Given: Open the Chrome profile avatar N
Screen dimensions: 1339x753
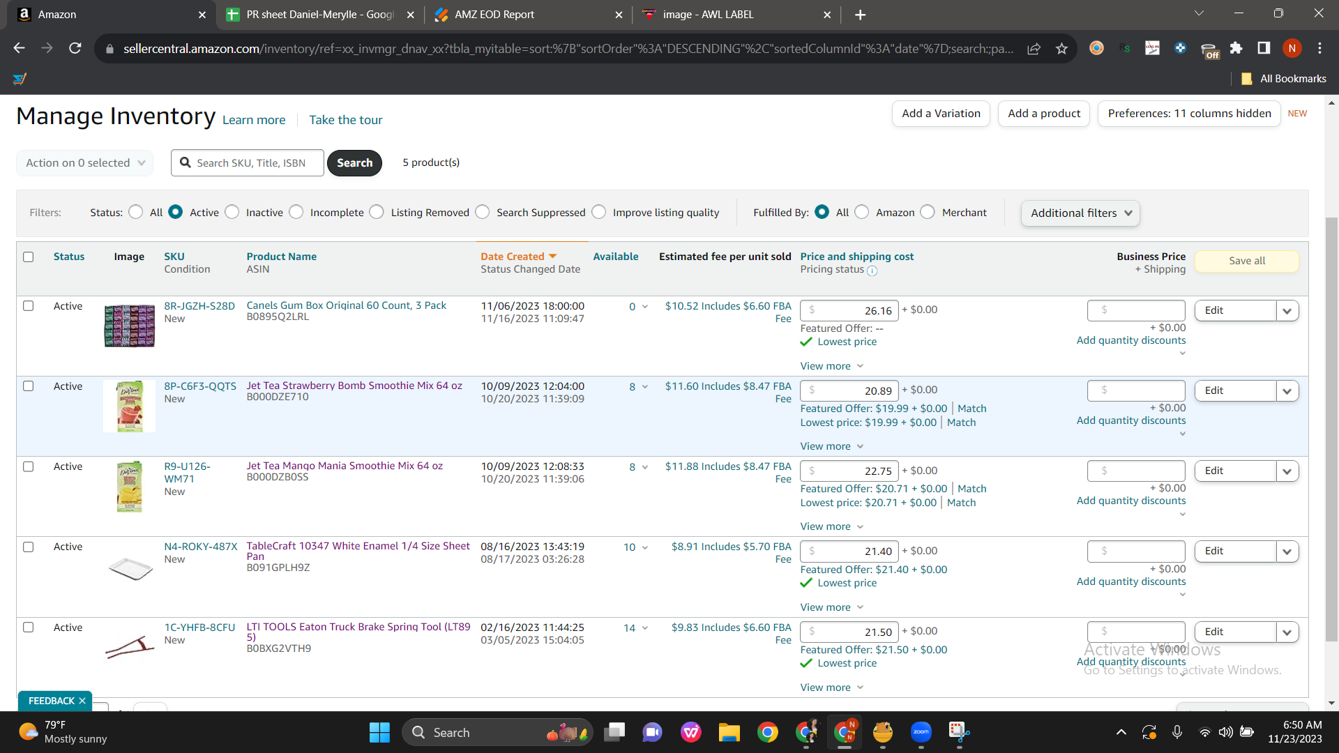Looking at the screenshot, I should click(x=1292, y=48).
